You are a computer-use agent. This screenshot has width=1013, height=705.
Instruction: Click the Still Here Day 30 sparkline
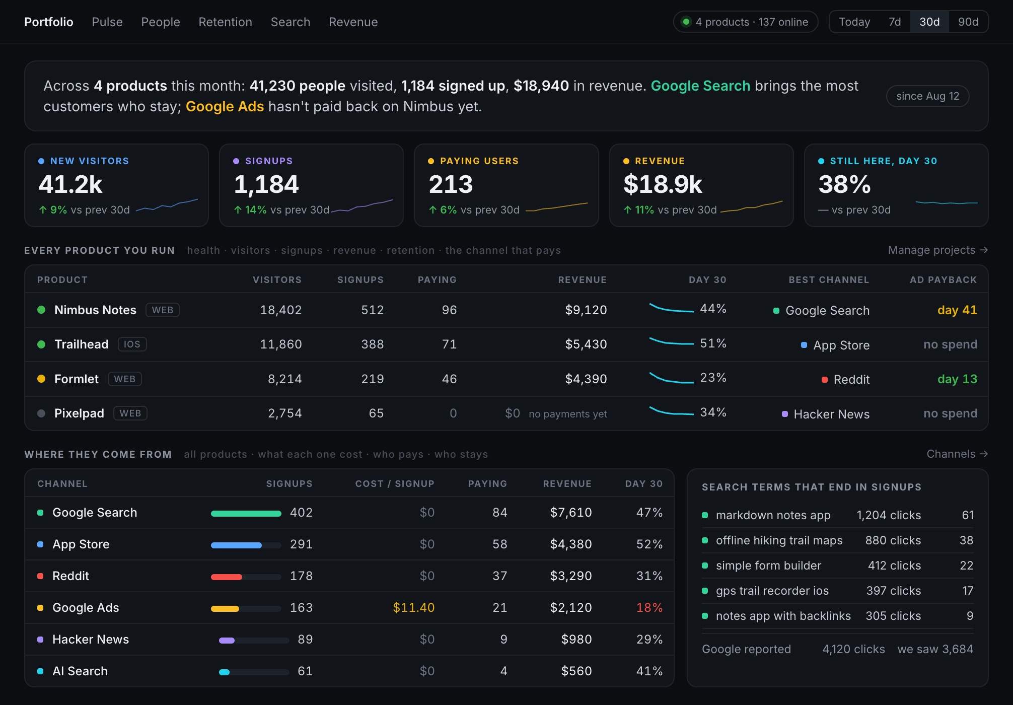click(x=947, y=203)
